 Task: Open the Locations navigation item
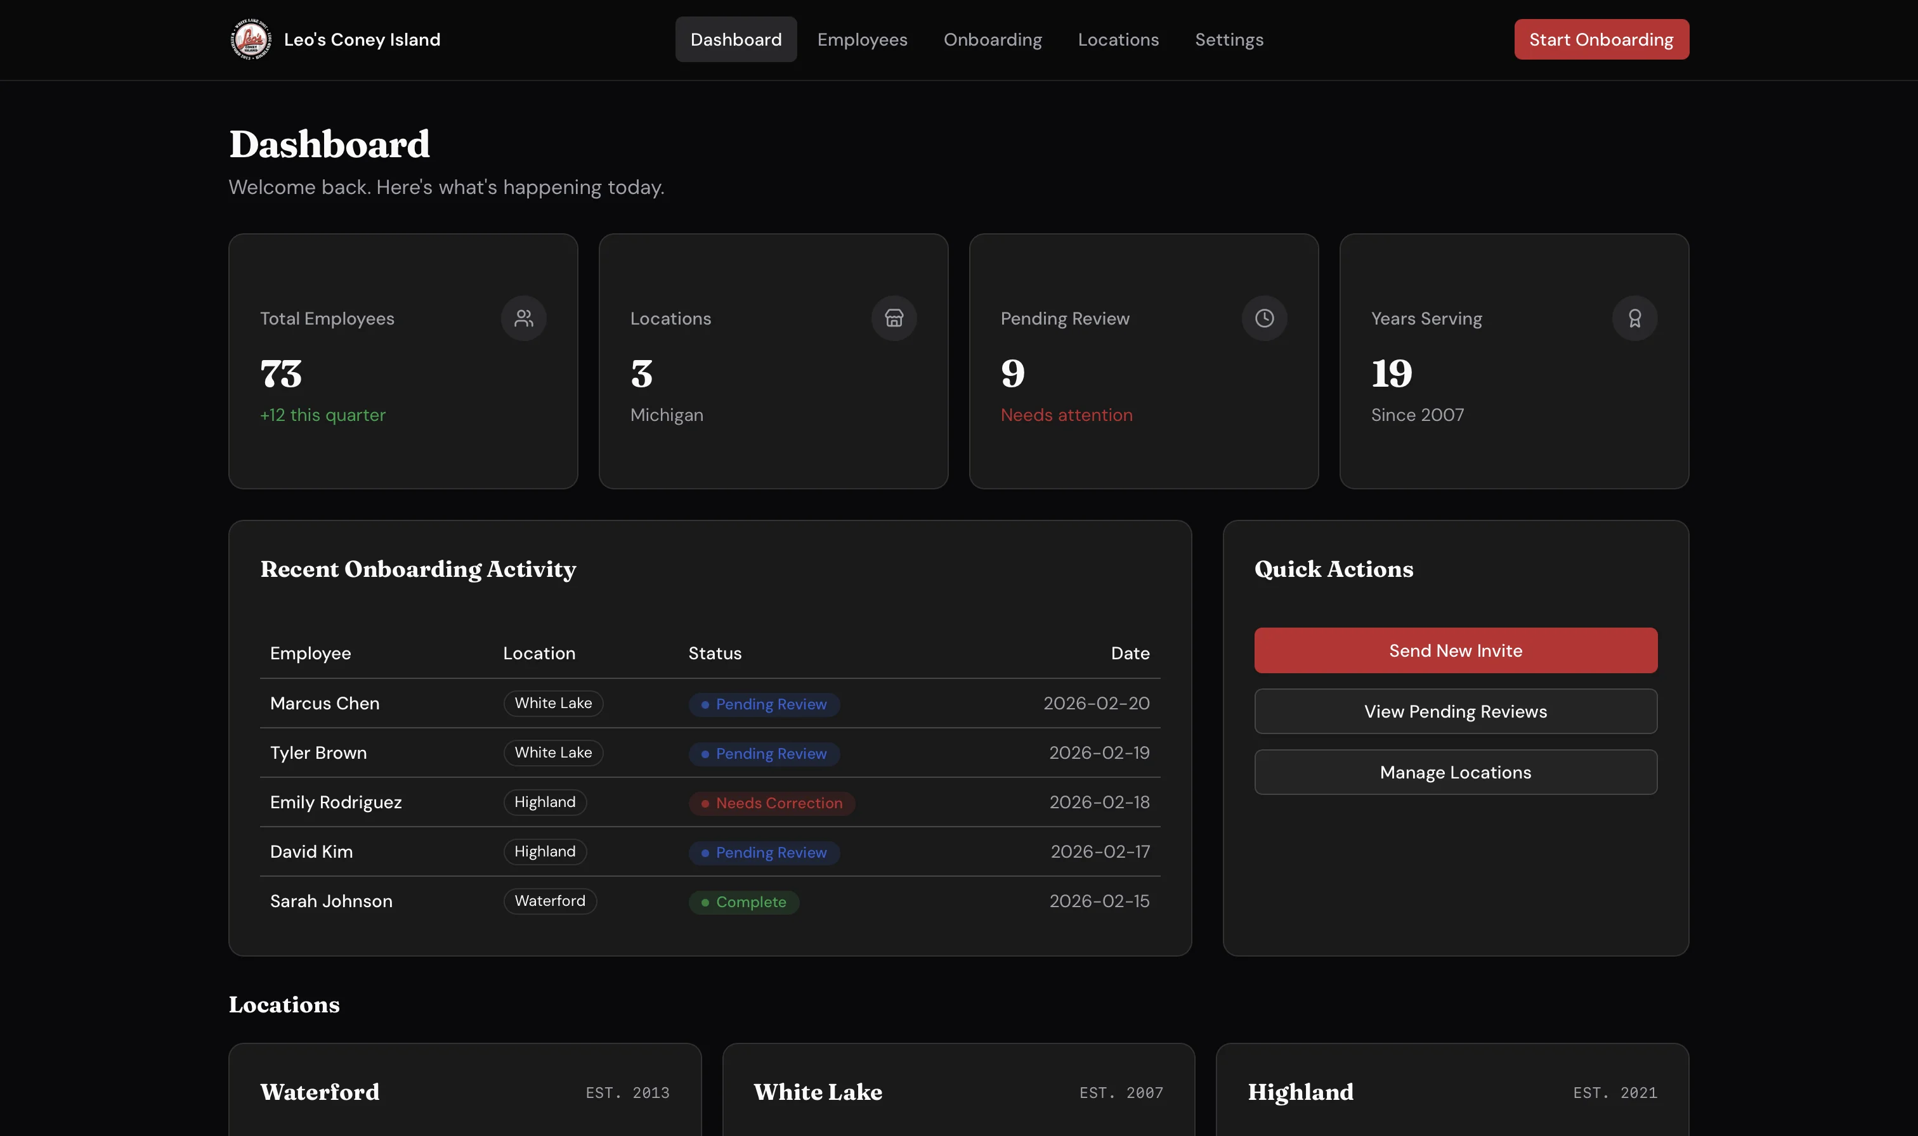coord(1118,39)
